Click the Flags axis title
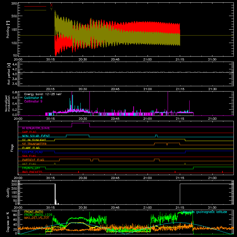The width and height of the screenshot is (237, 237). [x=12, y=148]
